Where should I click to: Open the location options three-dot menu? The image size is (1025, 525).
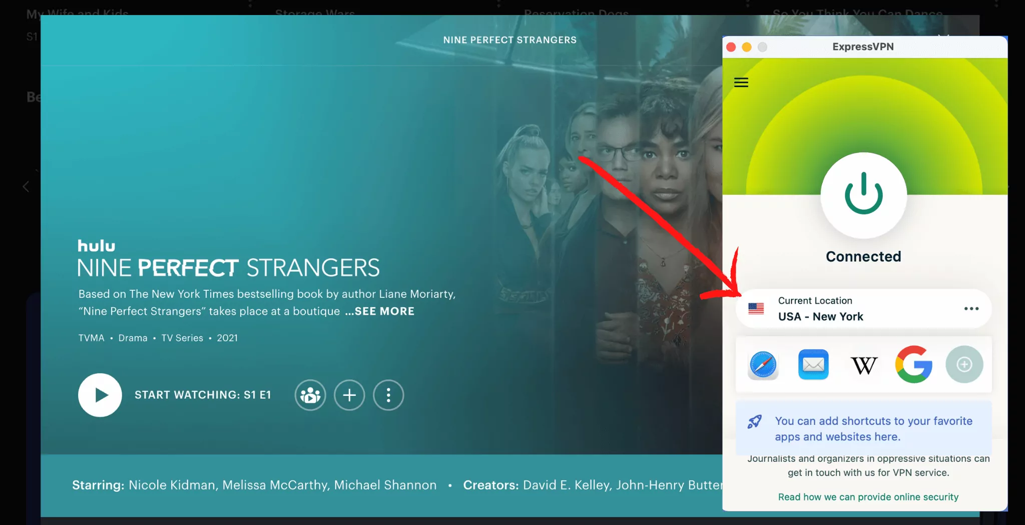click(971, 308)
